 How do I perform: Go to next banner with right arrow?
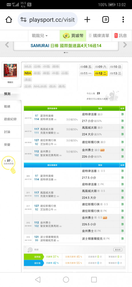pos(125,45)
